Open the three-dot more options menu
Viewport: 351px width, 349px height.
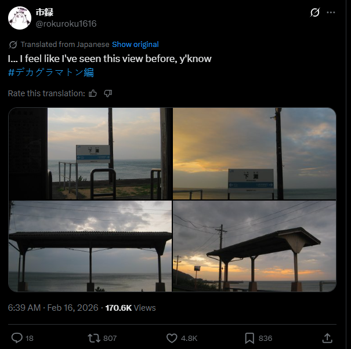[331, 12]
